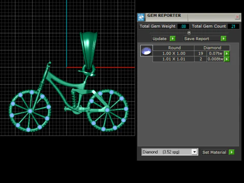The image size is (244, 183).
Task: Select the Total Gem Count value 21
Action: [233, 26]
